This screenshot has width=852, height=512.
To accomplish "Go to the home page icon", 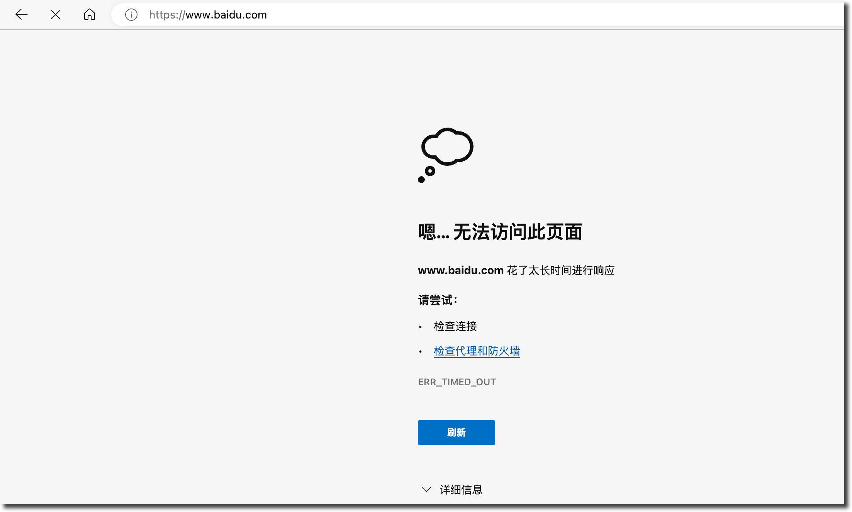I will tap(90, 15).
